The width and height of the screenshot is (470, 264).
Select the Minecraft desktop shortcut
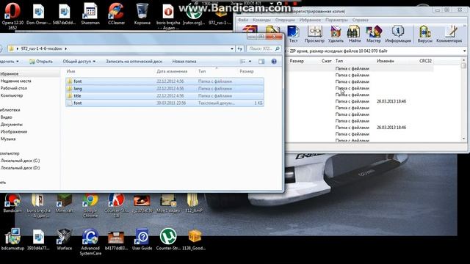pyautogui.click(x=64, y=203)
